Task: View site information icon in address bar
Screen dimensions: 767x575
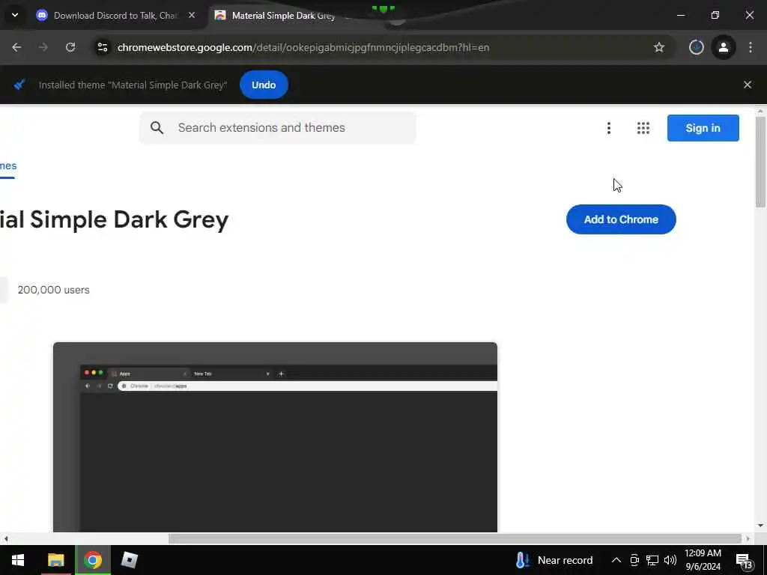Action: (102, 47)
